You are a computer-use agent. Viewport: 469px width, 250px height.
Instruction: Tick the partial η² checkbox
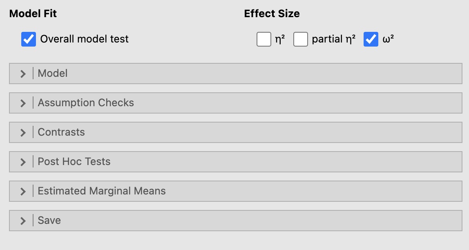[300, 39]
